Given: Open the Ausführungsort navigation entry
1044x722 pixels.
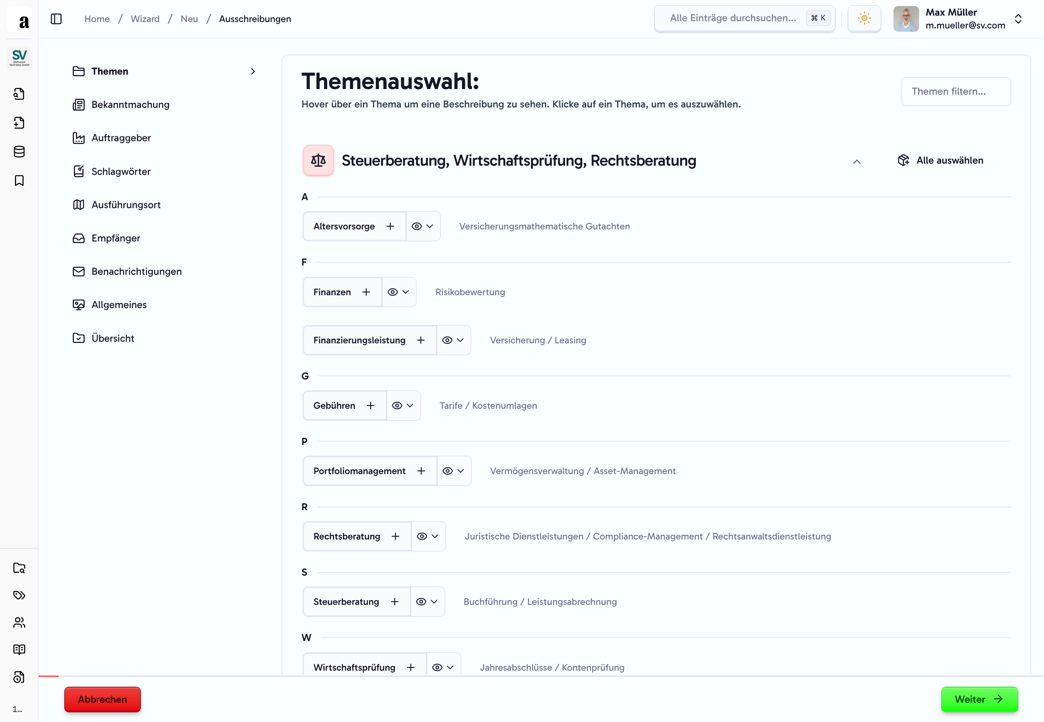Looking at the screenshot, I should 126,205.
